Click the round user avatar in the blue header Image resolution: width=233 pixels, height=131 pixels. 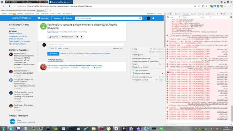click(x=148, y=18)
